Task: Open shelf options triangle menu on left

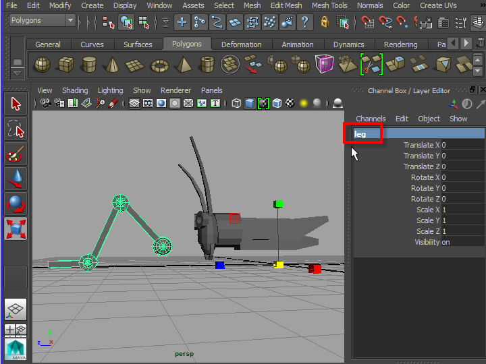Action: point(18,73)
